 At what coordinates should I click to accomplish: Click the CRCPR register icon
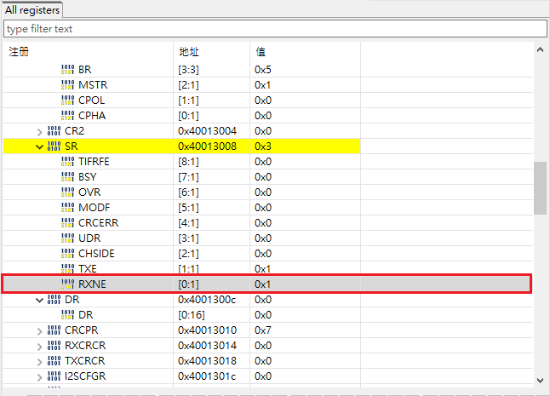(54, 330)
